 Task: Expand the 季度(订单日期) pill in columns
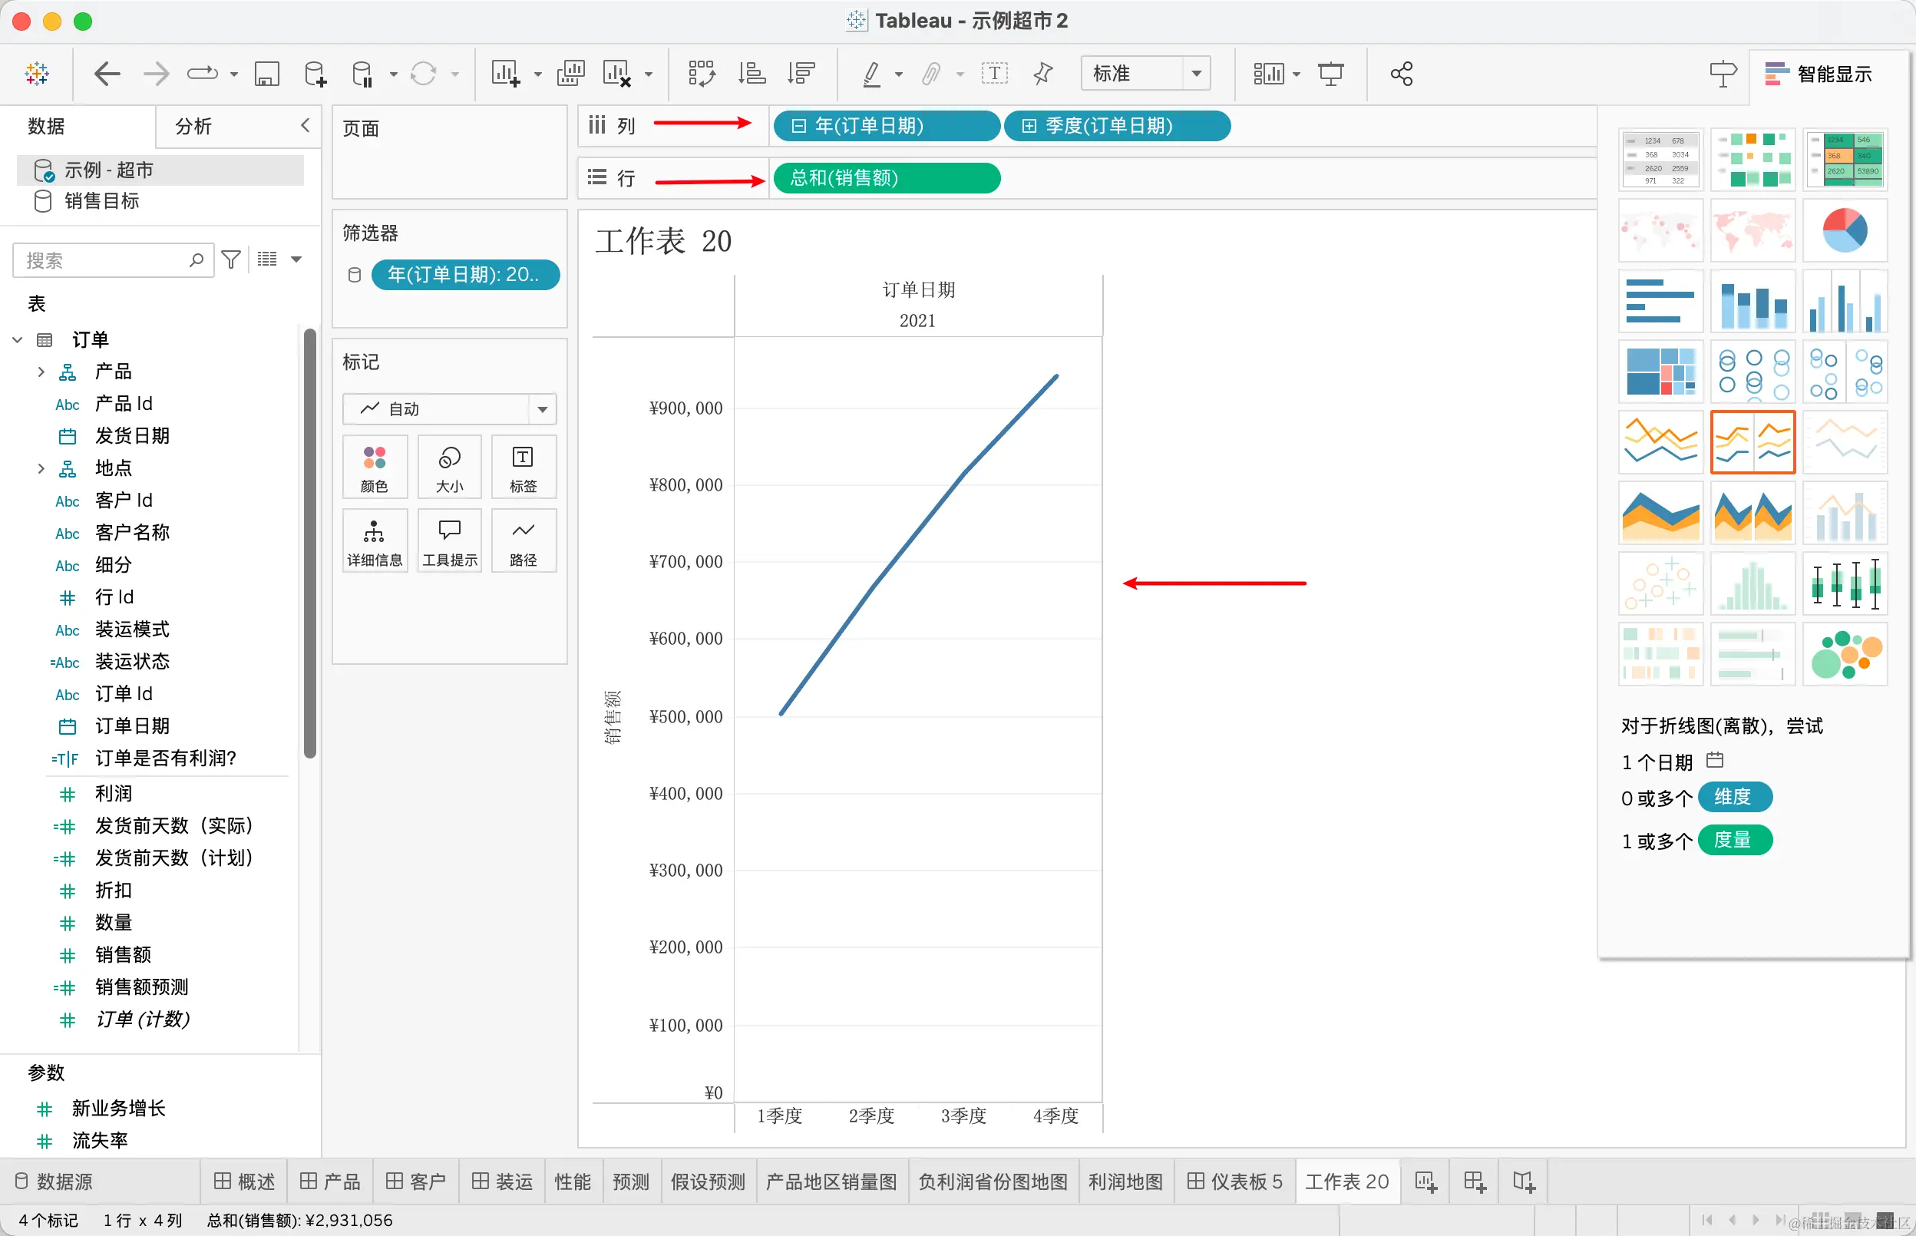click(1029, 126)
